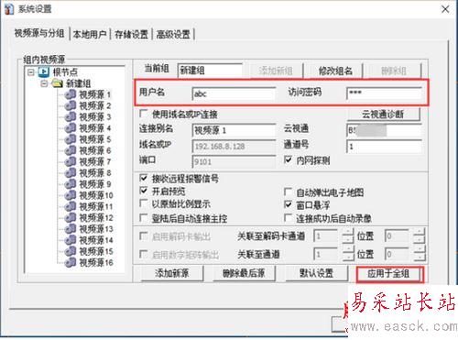Click the 添加新源 button
This screenshot has height=340, width=458.
click(172, 273)
